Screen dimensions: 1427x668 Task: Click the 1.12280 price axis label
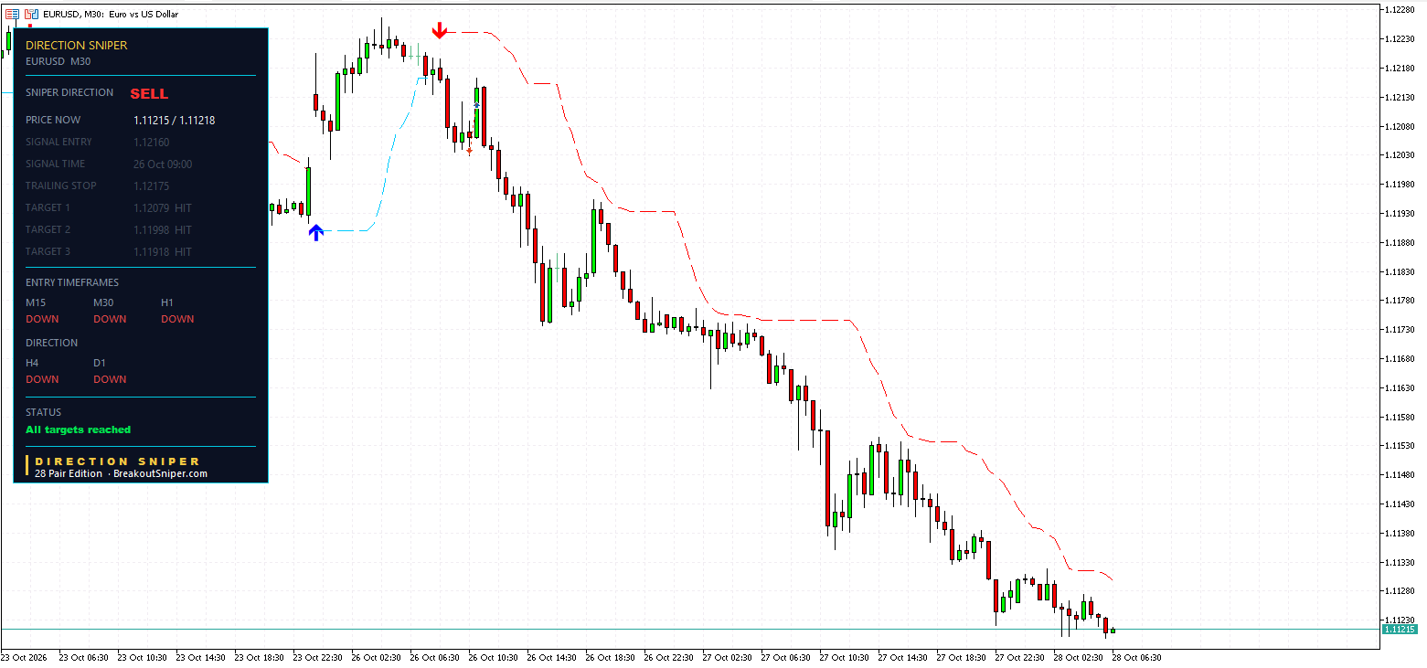1400,10
